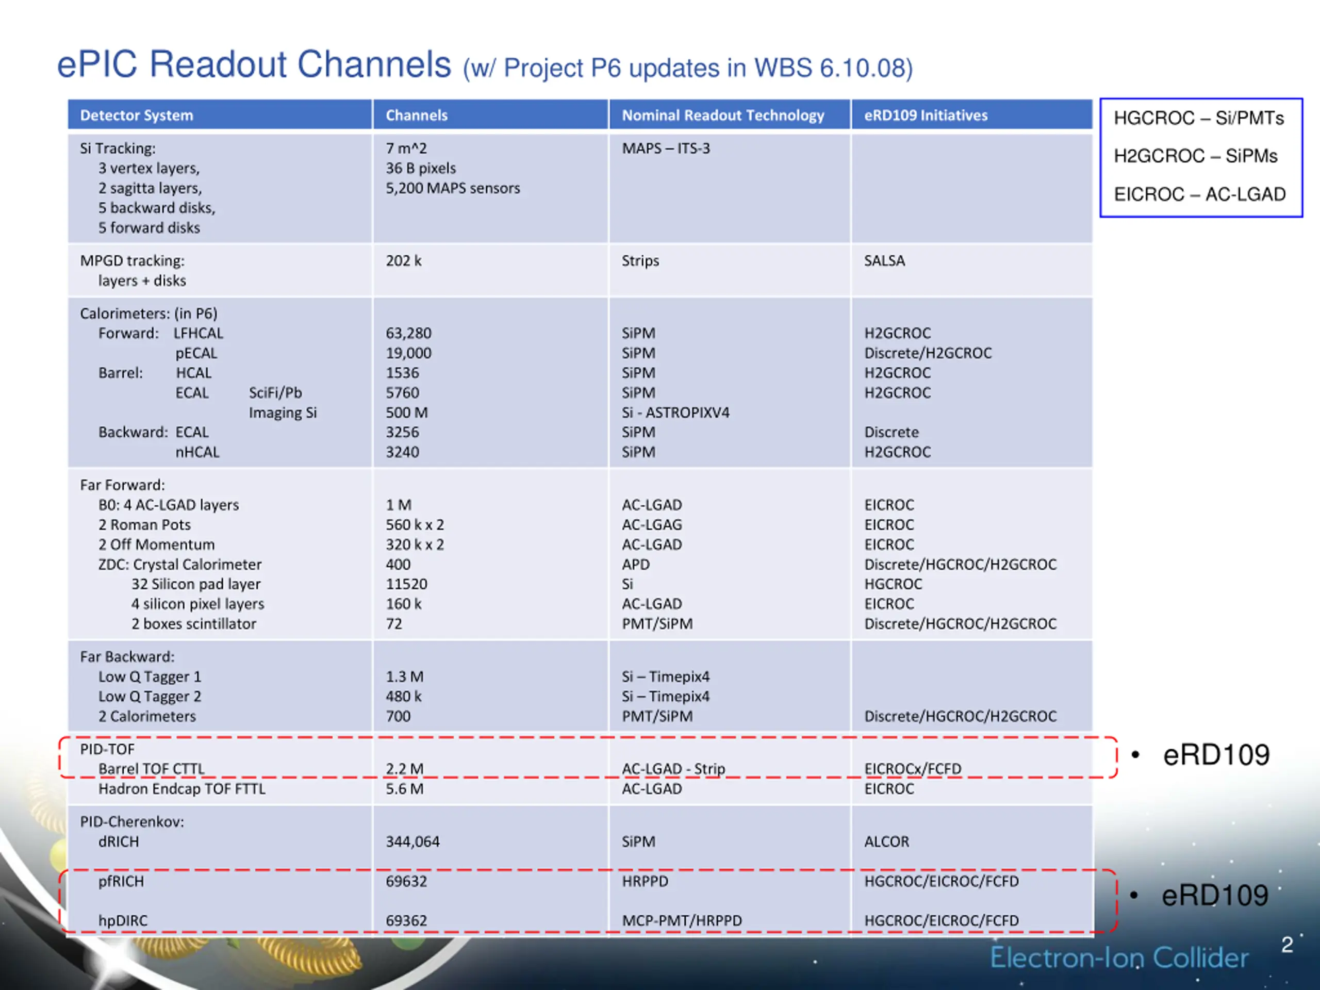
Task: Click the 'AC-LGAG' readout cell
Action: [652, 524]
